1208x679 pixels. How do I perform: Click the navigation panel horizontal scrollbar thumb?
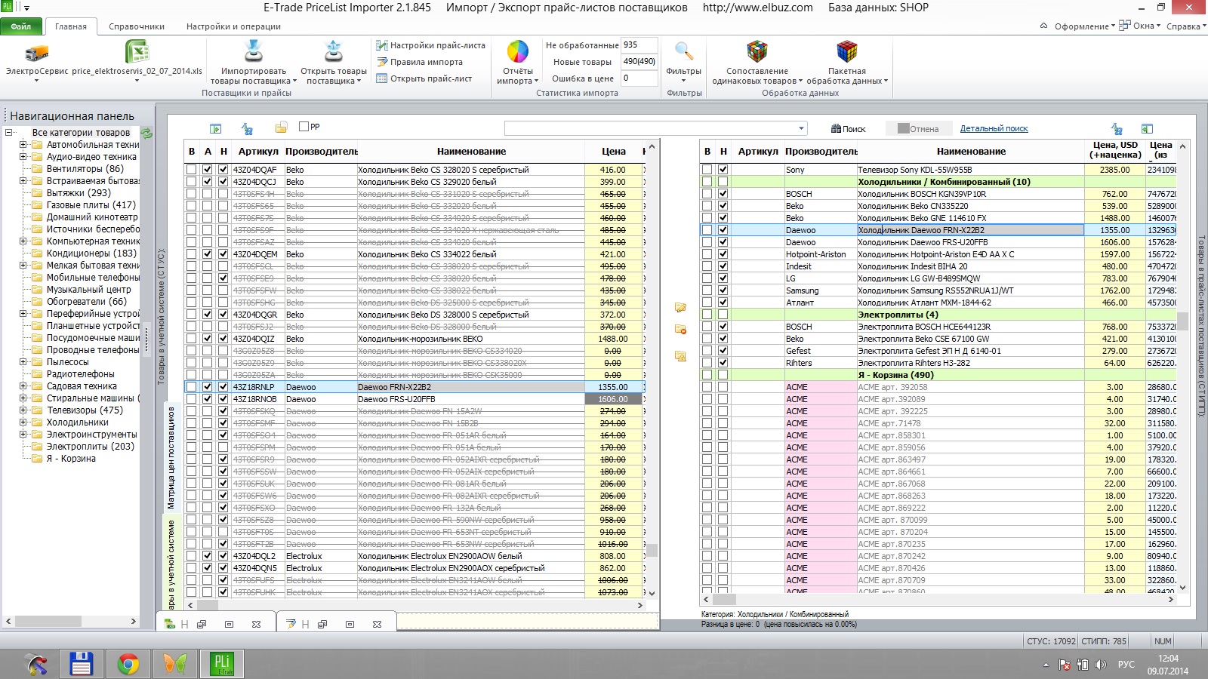pyautogui.click(x=48, y=622)
